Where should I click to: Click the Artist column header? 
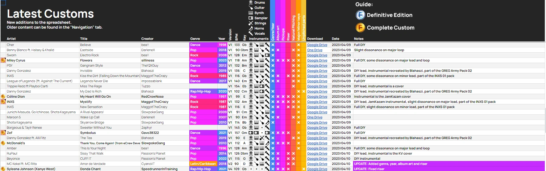tap(11, 39)
